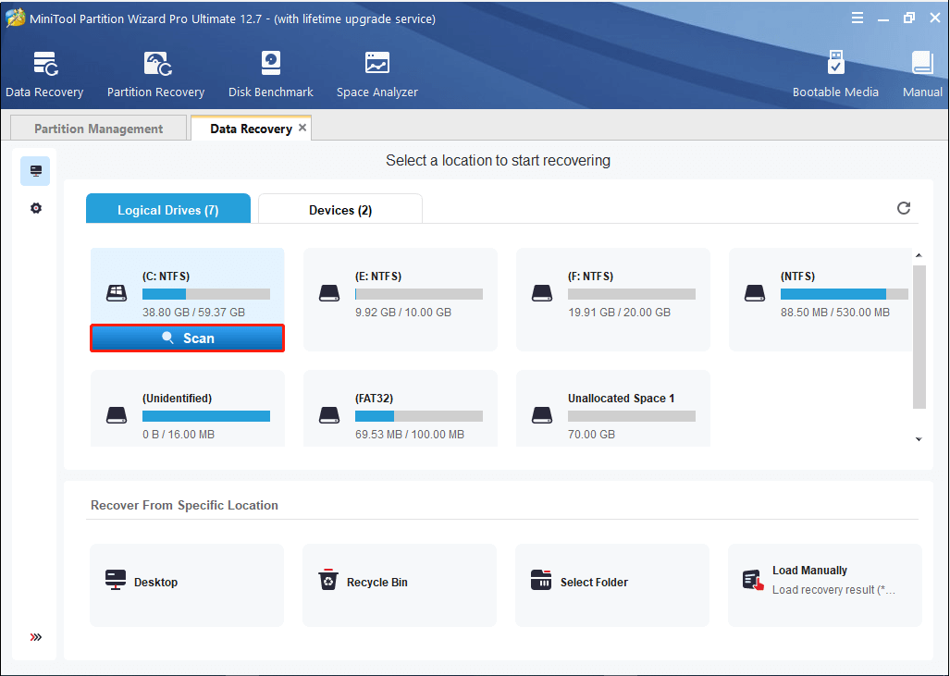950x676 pixels.
Task: Click the Unallocated Space 1 label
Action: (x=621, y=398)
